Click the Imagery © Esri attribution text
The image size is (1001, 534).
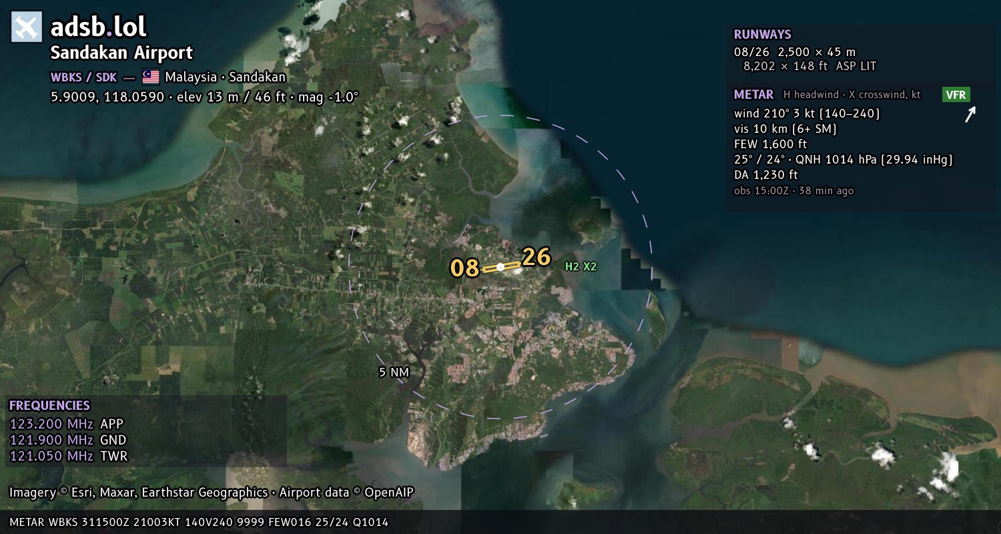click(x=212, y=493)
